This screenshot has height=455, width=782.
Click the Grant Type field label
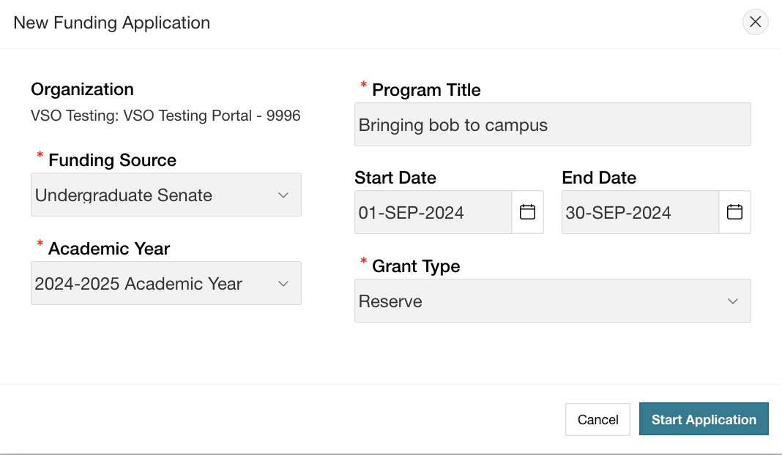pyautogui.click(x=416, y=266)
